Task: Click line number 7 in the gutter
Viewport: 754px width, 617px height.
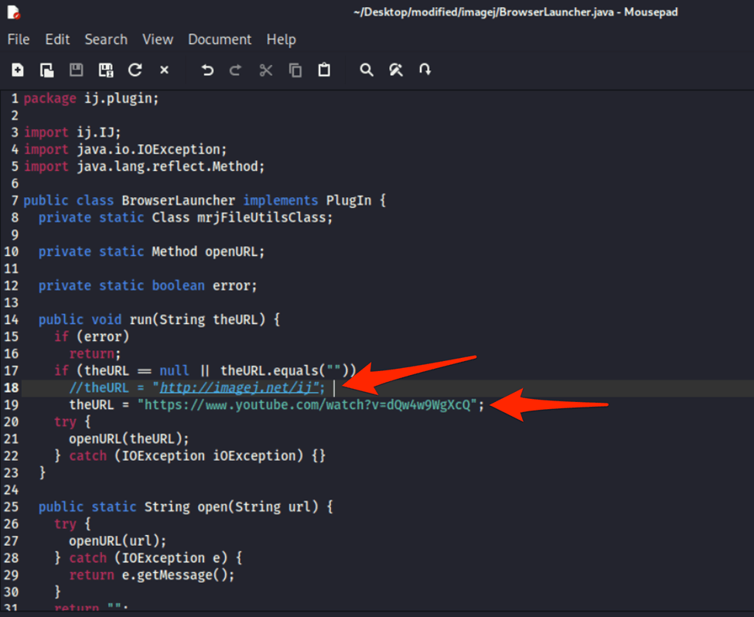Action: (15, 200)
